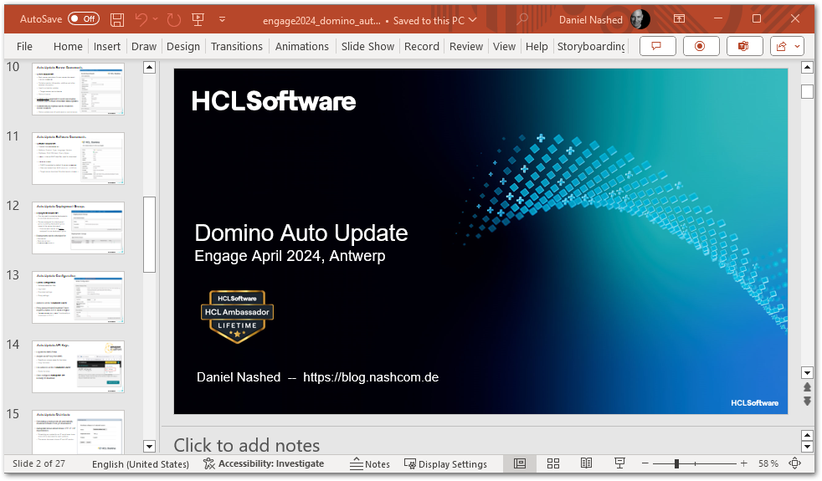Switch to Design tab

[183, 46]
